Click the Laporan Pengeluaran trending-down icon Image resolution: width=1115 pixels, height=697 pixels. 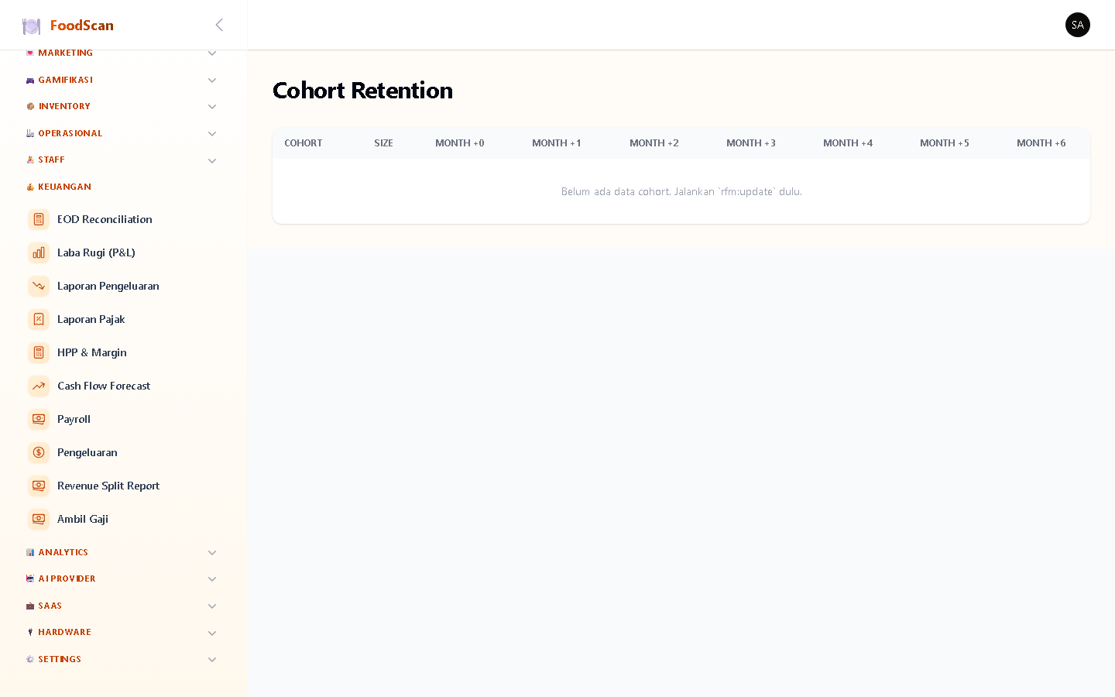tap(39, 286)
